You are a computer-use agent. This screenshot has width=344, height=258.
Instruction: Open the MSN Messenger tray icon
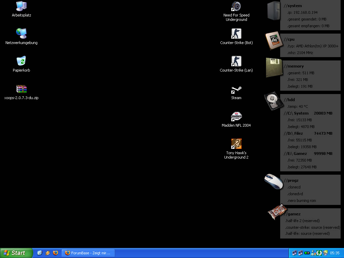313,253
